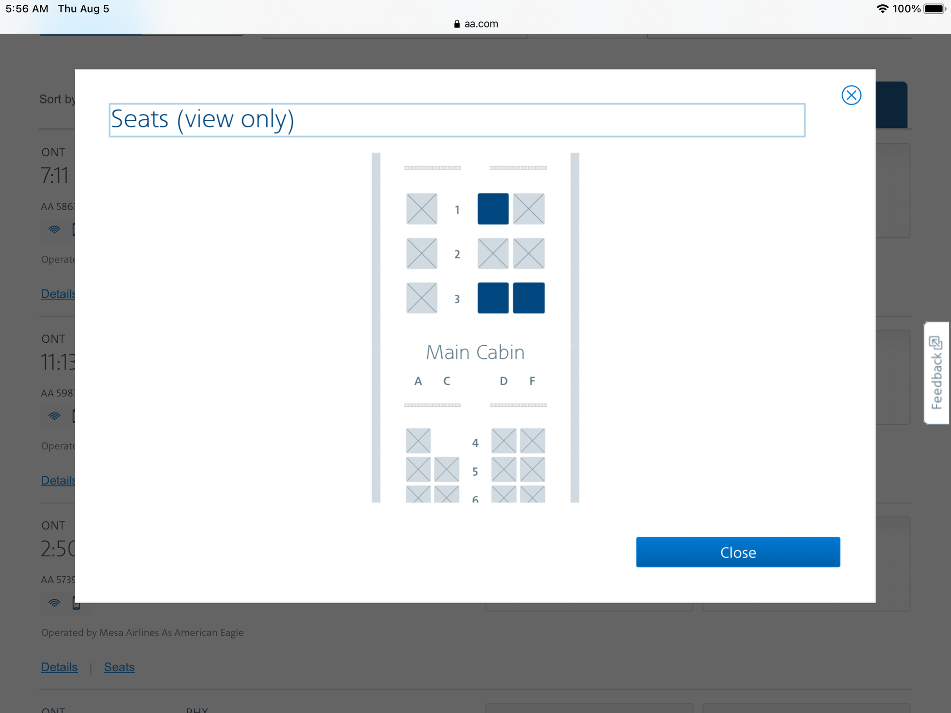Click the Seats (view only) heading

[x=203, y=119]
